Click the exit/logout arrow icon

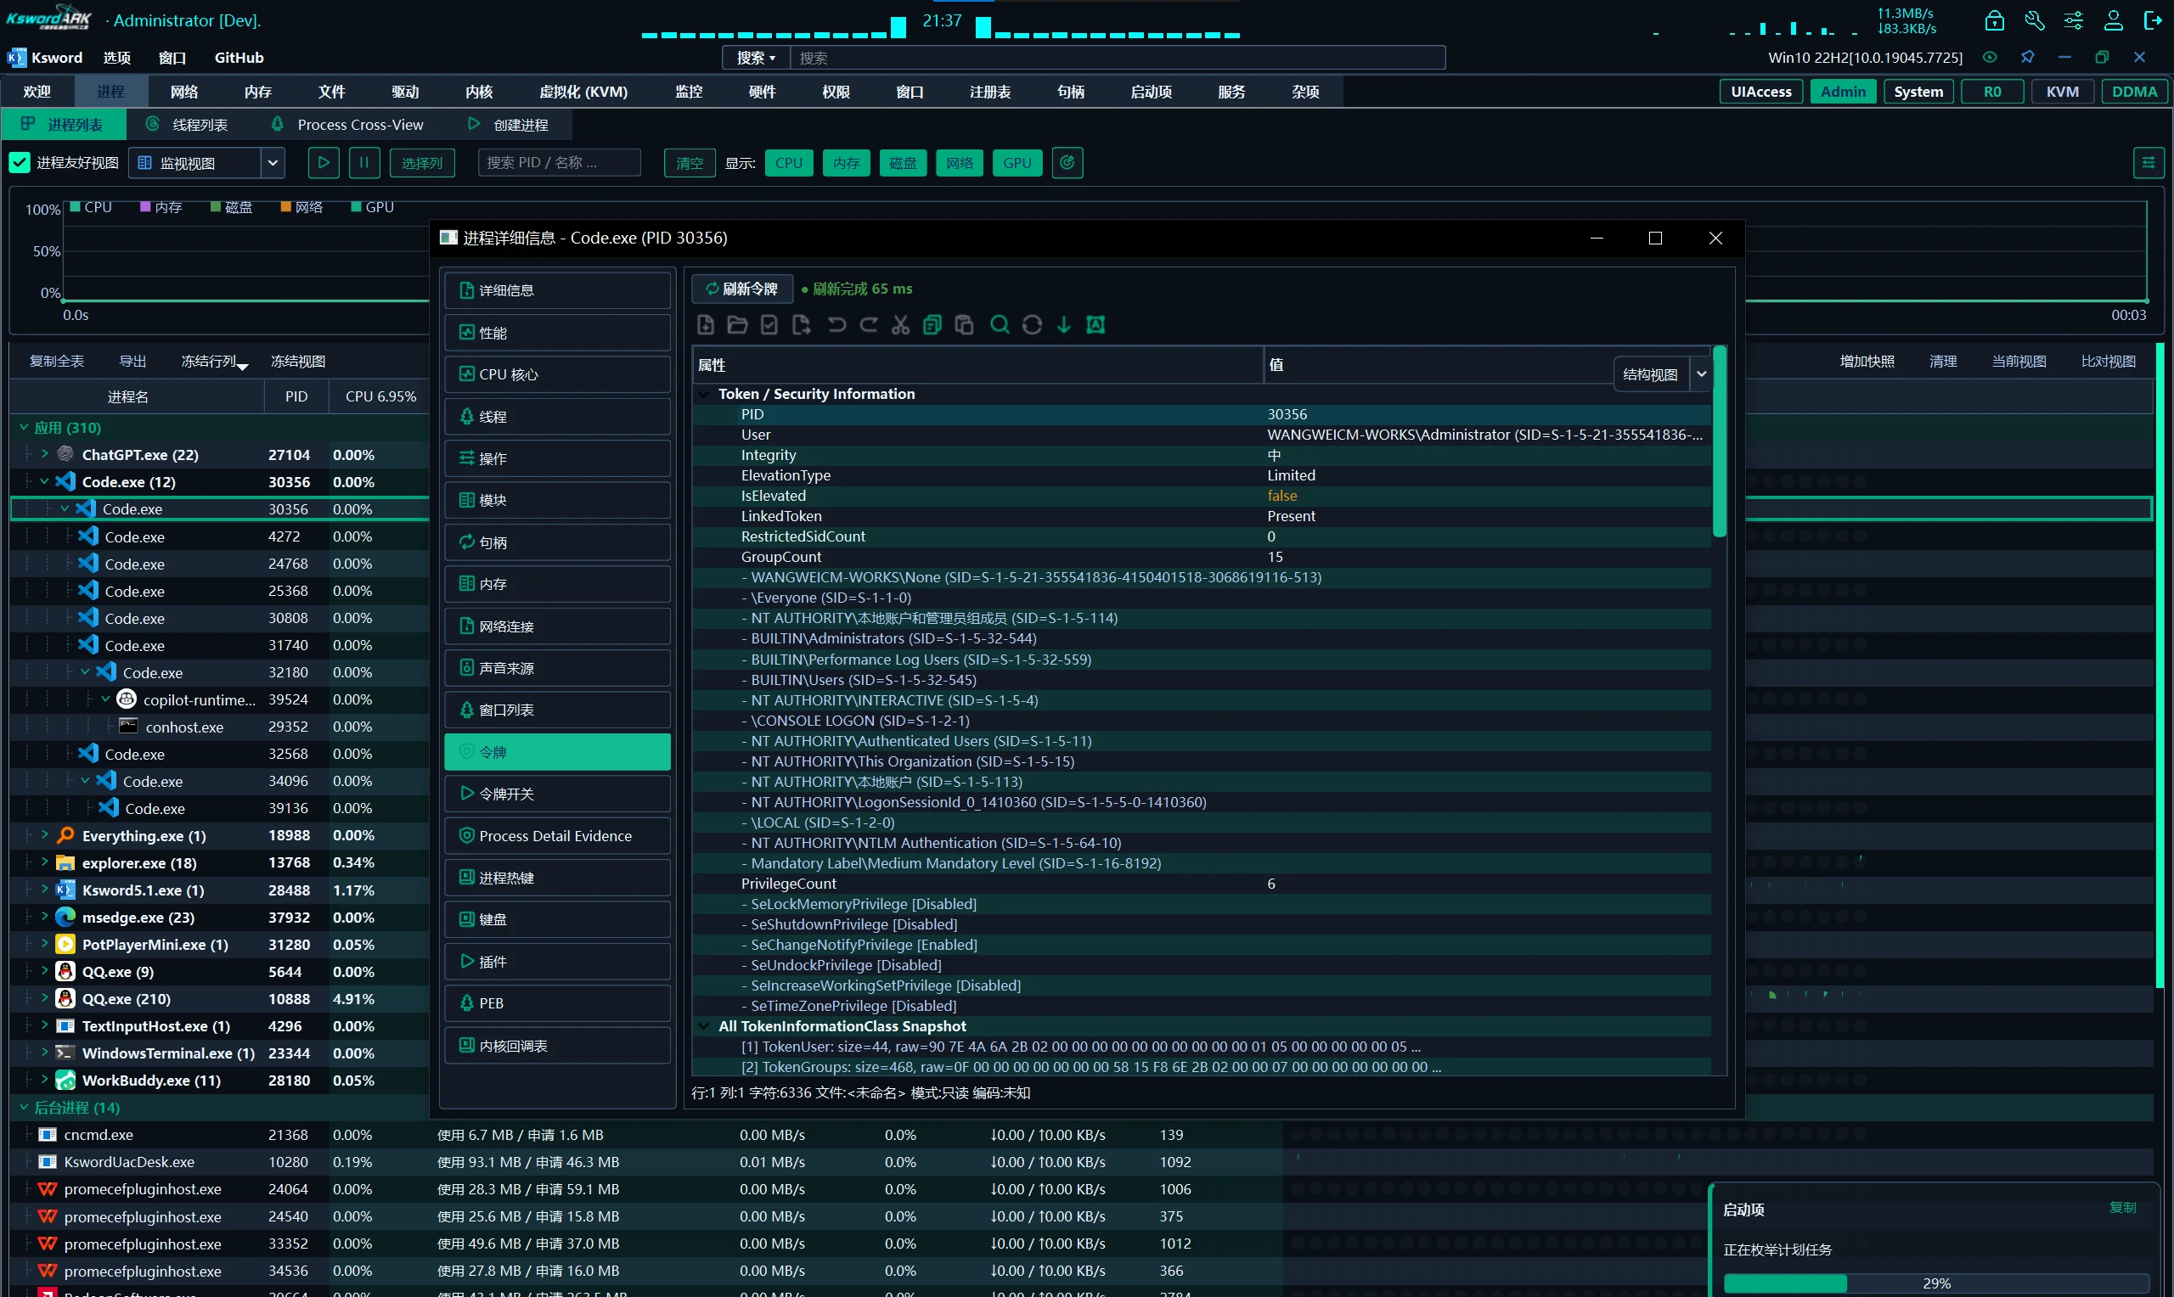click(2152, 20)
